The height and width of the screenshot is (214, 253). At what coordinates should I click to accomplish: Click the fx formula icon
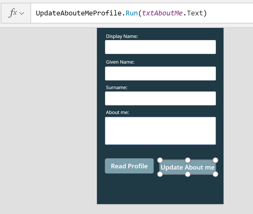[13, 13]
